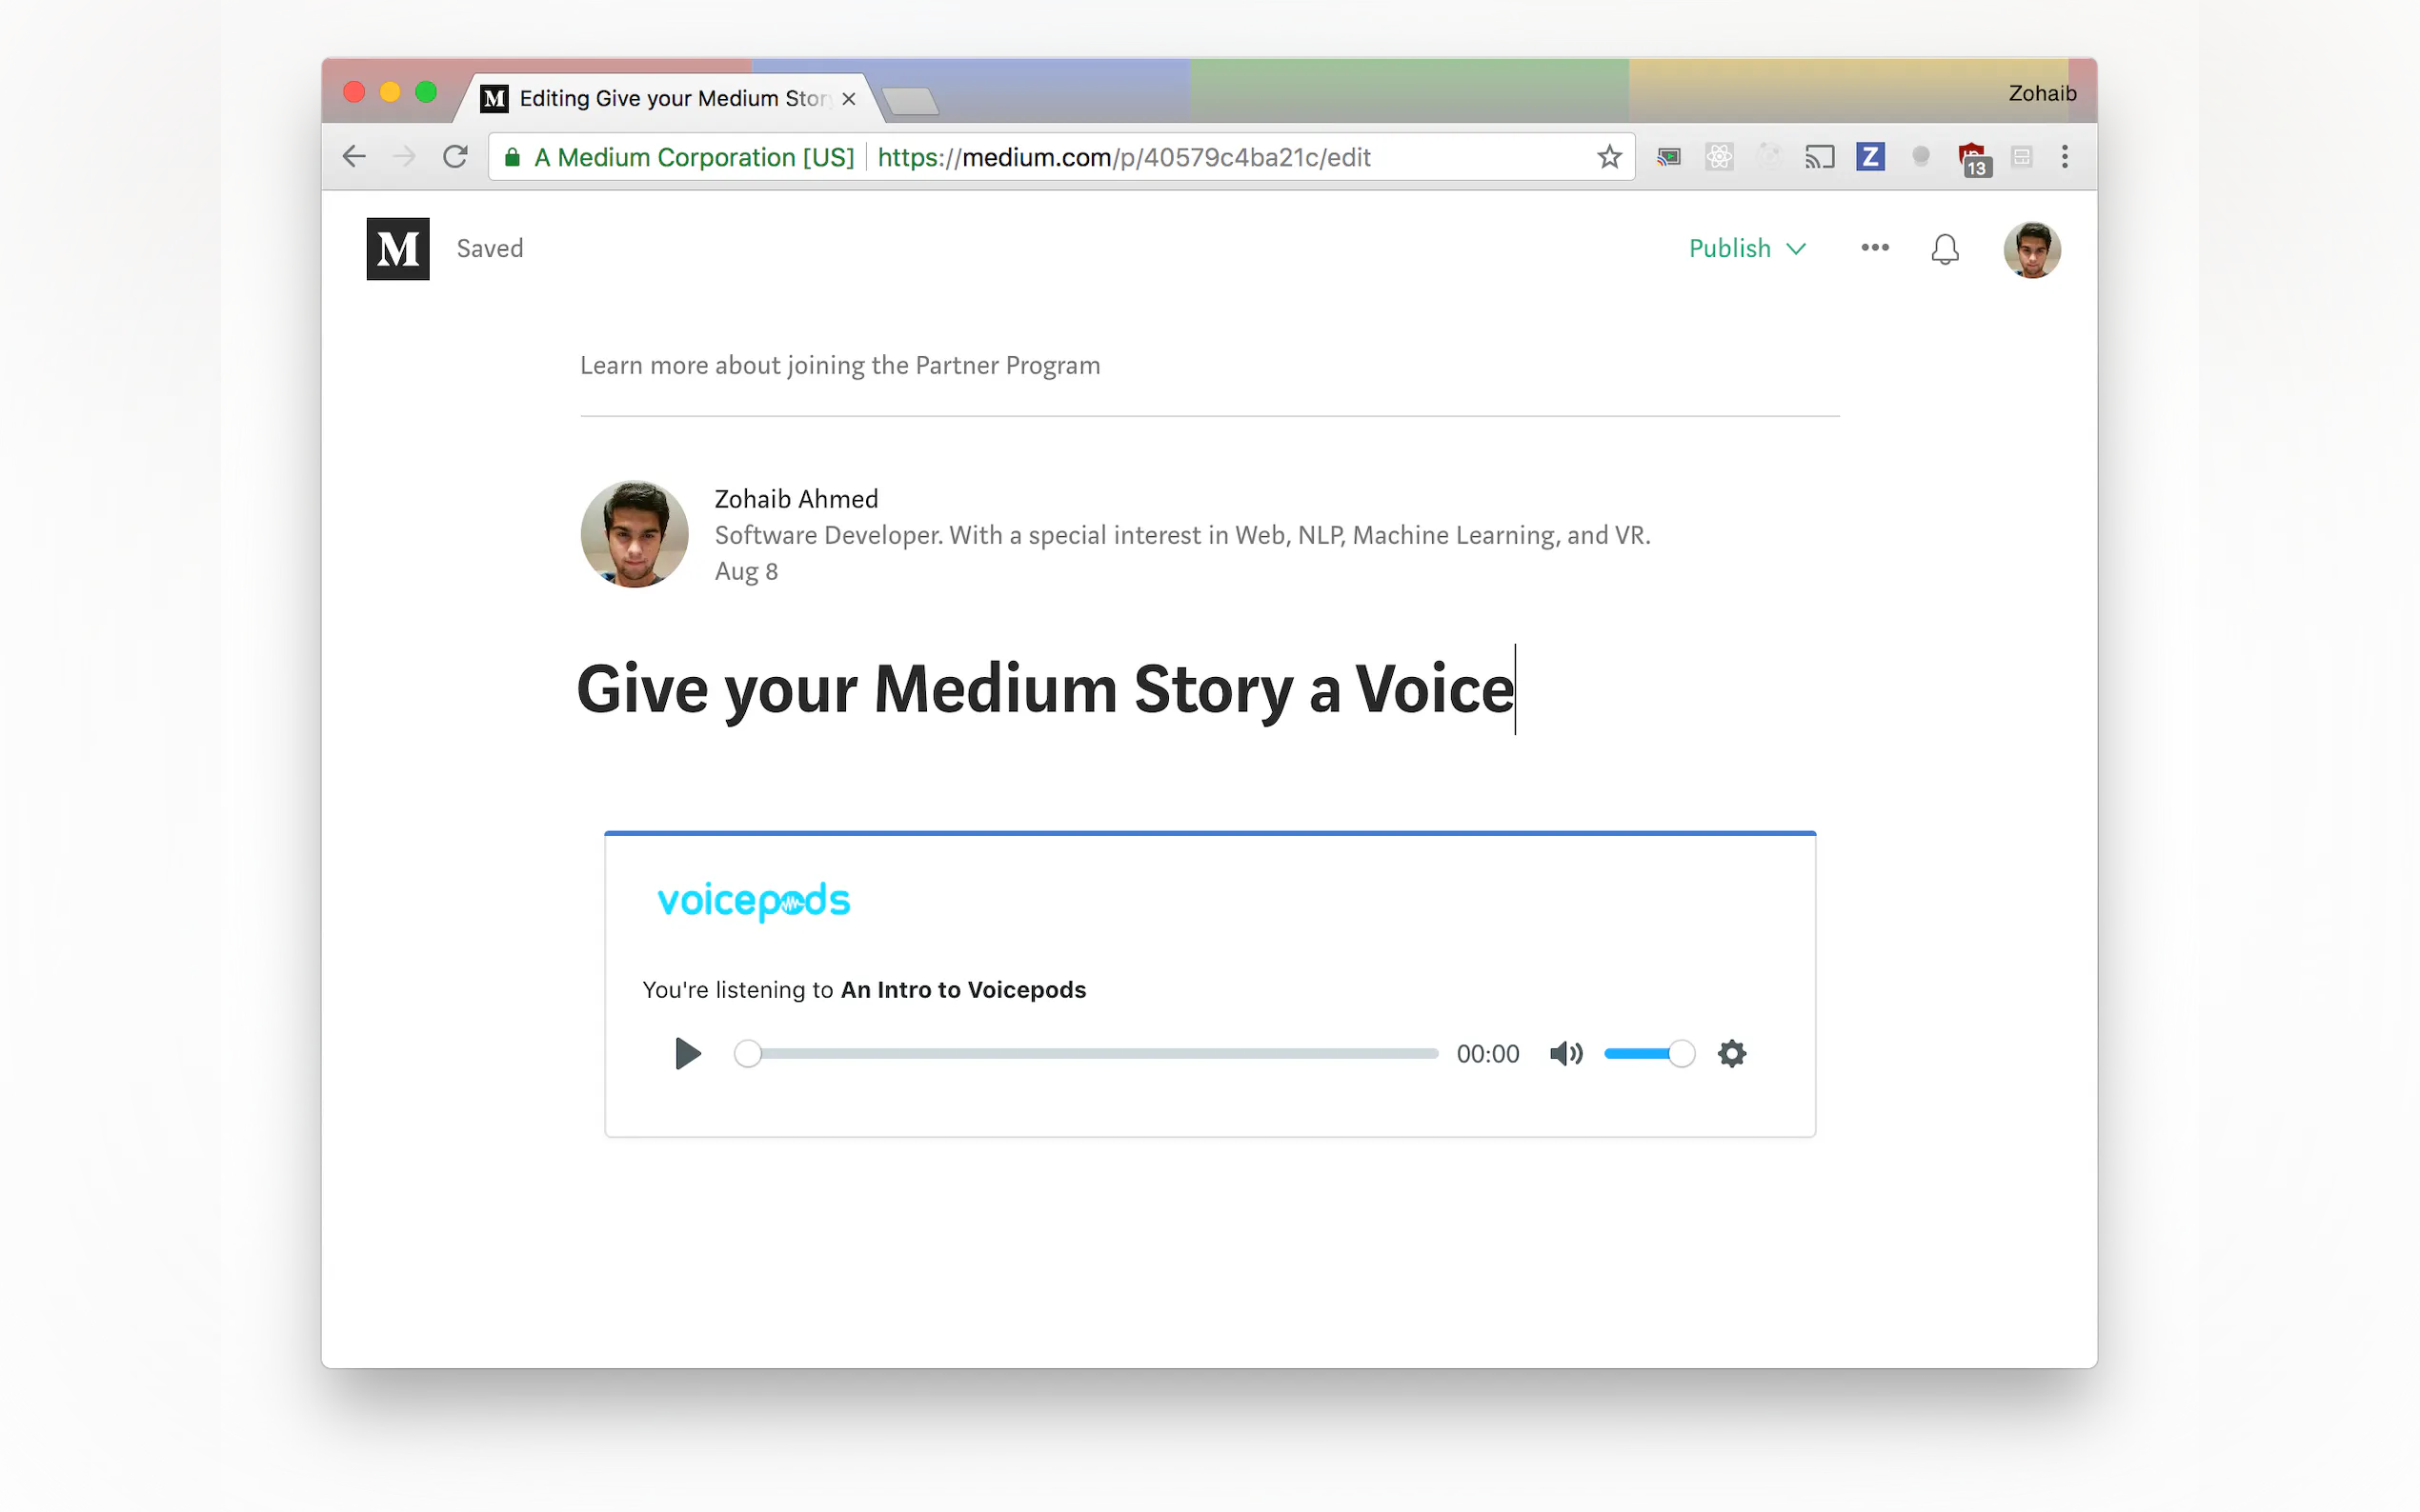2420x1512 pixels.
Task: Click the Medium logo home icon
Action: pos(397,248)
